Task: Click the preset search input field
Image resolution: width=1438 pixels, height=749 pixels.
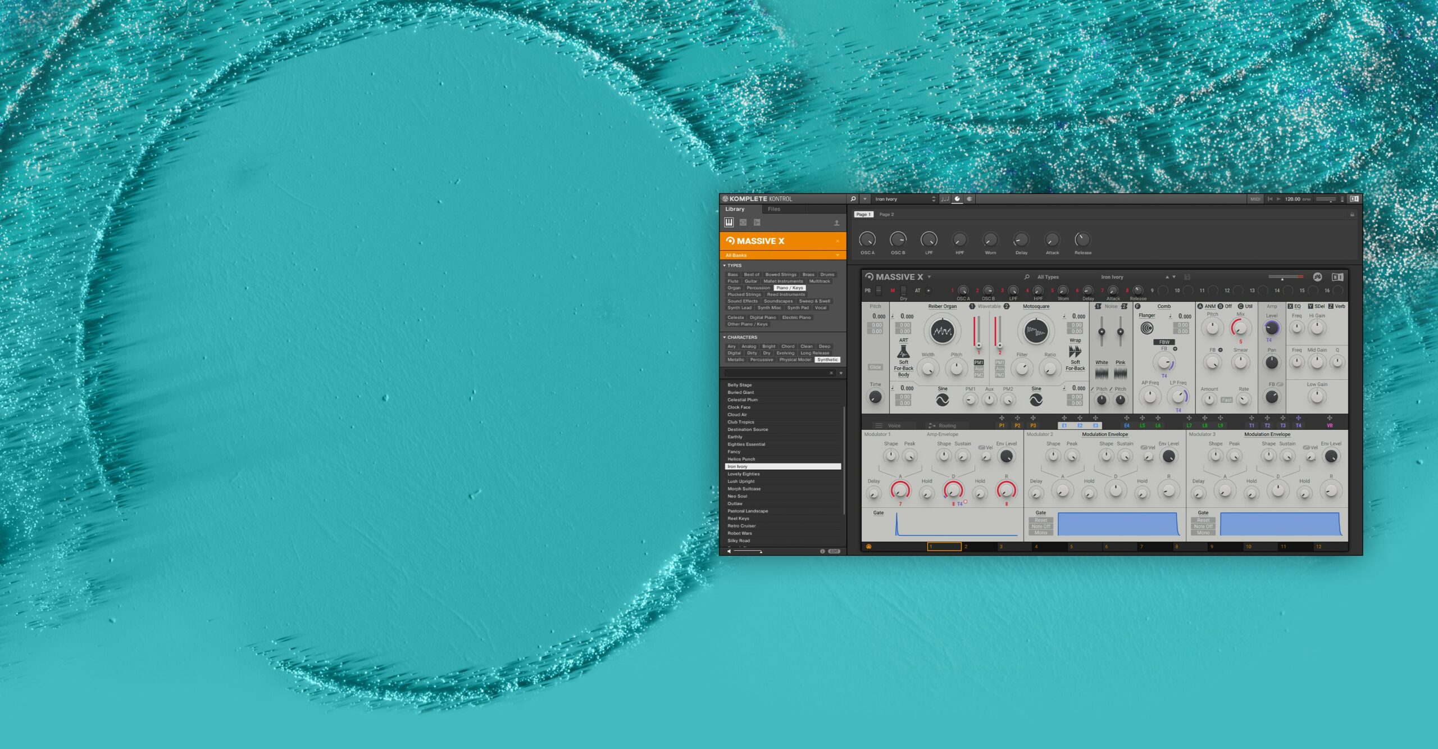Action: (775, 373)
